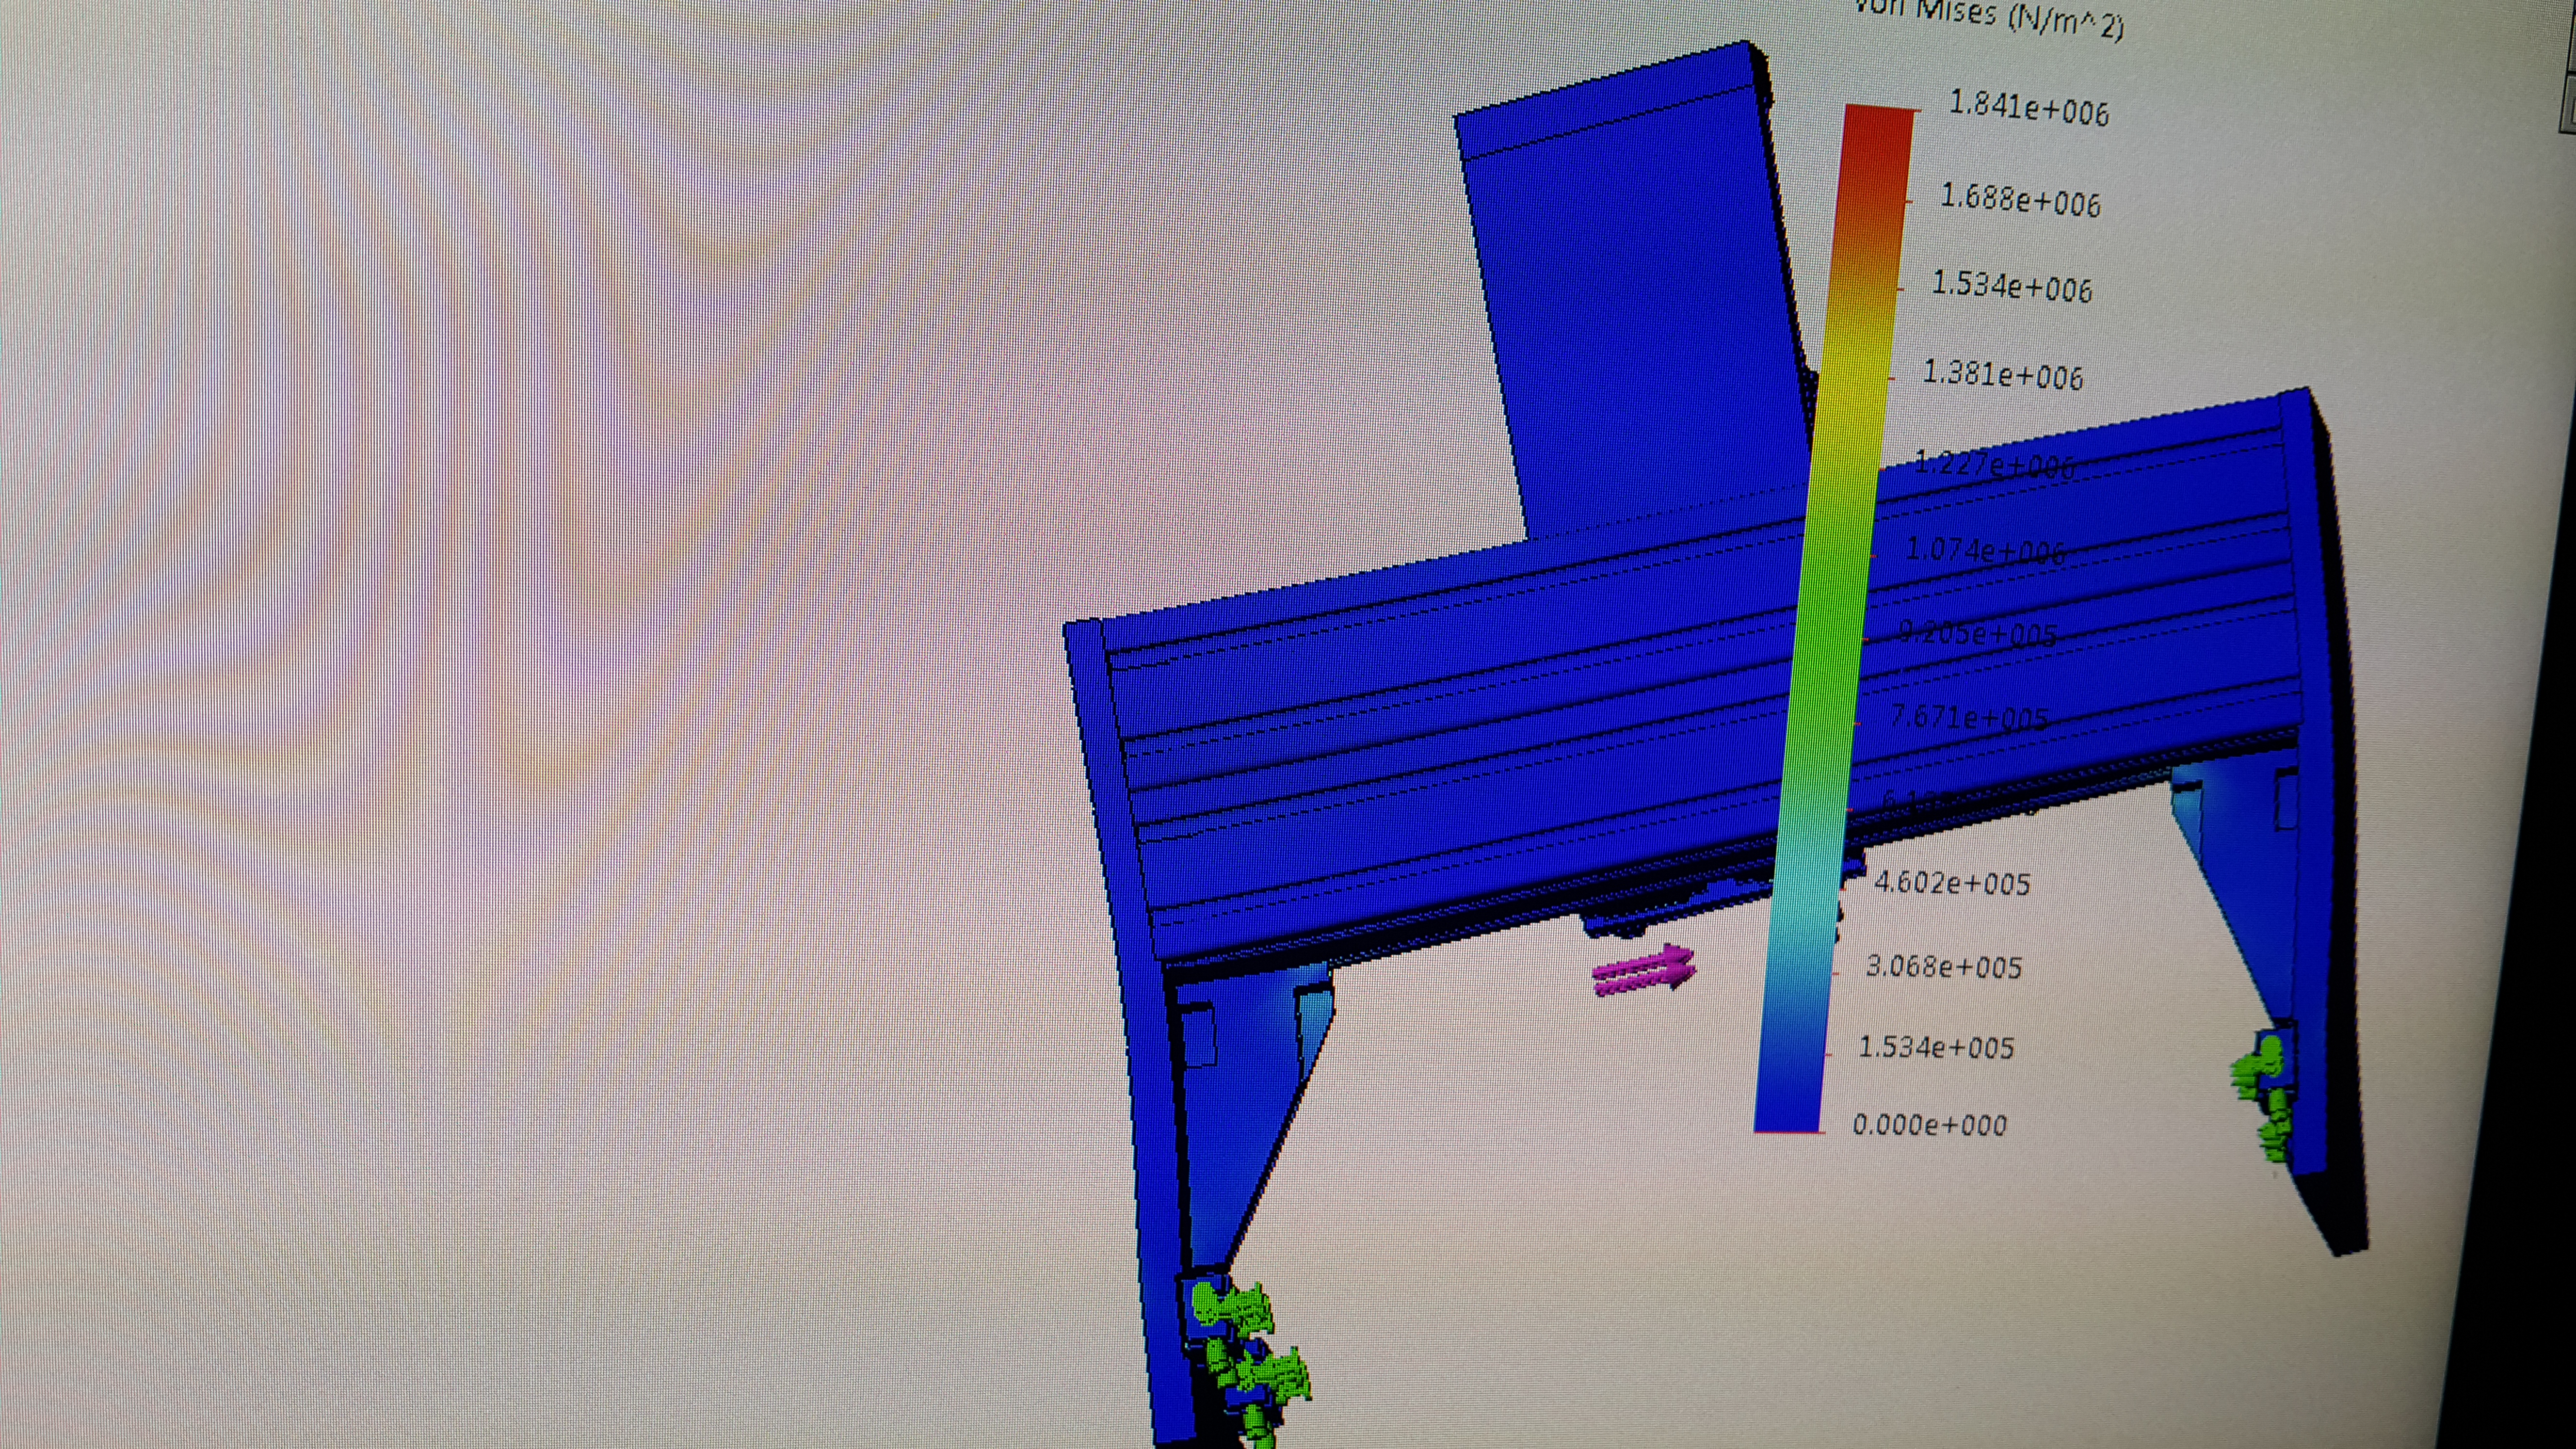Screen dimensions: 2576x1449
Task: Select the 1.534e+005 legend value
Action: 1936,1047
